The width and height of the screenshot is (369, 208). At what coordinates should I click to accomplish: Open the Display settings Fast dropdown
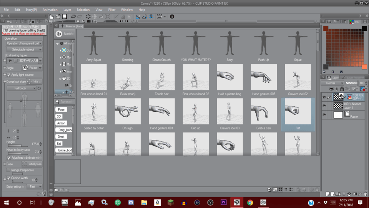coord(34,186)
